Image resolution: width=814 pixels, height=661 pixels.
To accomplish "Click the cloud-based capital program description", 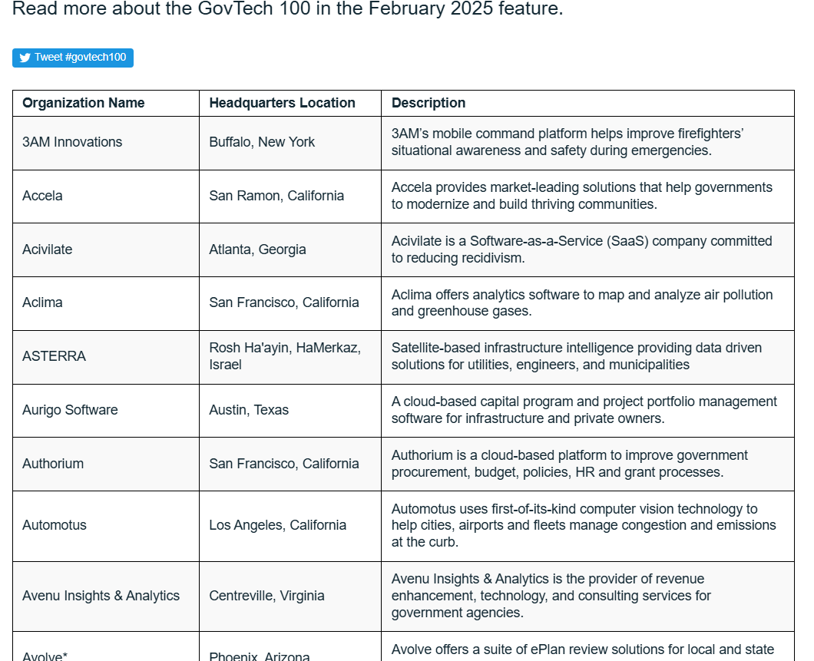I will point(587,411).
